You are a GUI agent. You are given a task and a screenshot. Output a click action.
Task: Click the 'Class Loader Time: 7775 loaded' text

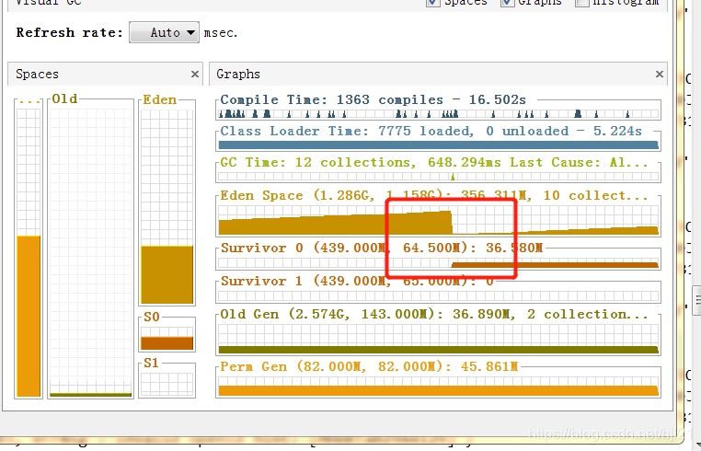point(347,131)
